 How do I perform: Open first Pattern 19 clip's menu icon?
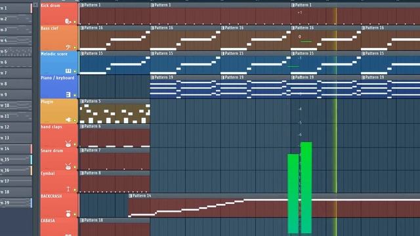pos(152,77)
